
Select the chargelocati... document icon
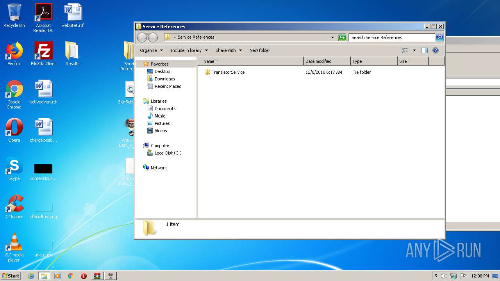pos(43,130)
